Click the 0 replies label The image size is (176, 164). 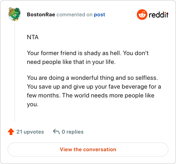pos(73,132)
